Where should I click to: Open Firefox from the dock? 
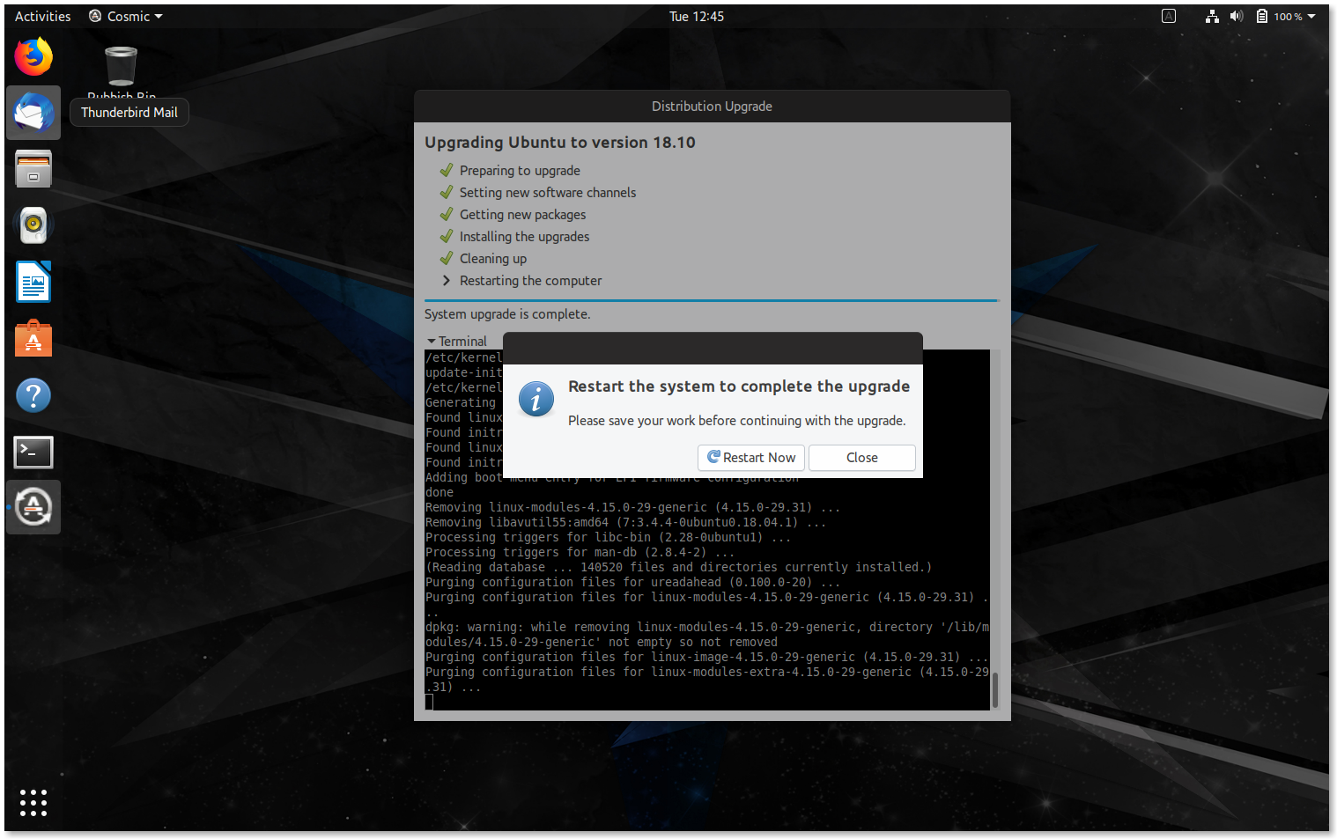tap(33, 57)
